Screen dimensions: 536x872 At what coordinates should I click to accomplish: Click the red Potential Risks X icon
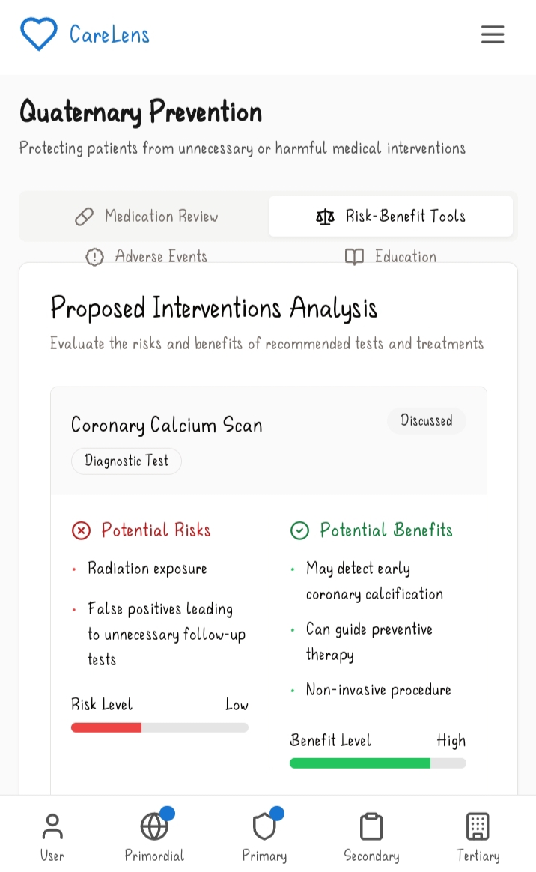coord(81,530)
